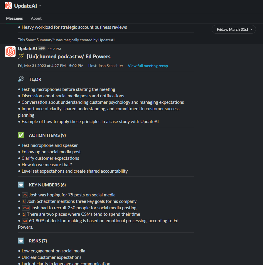Image resolution: width=263 pixels, height=265 pixels.
Task: Click the UpdateAI avatar beside the message
Action: [10, 52]
